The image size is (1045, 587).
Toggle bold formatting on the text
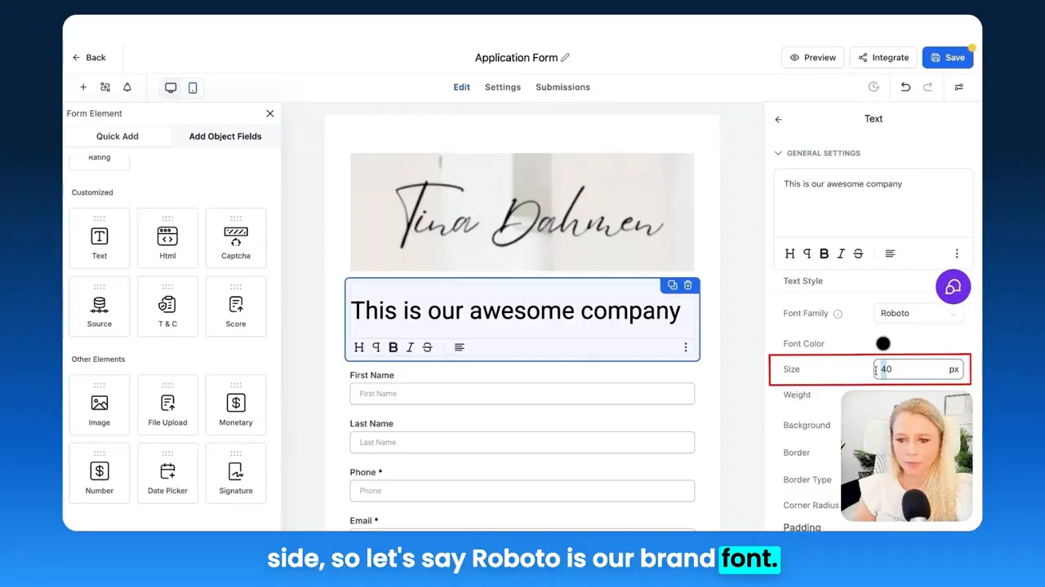point(393,346)
